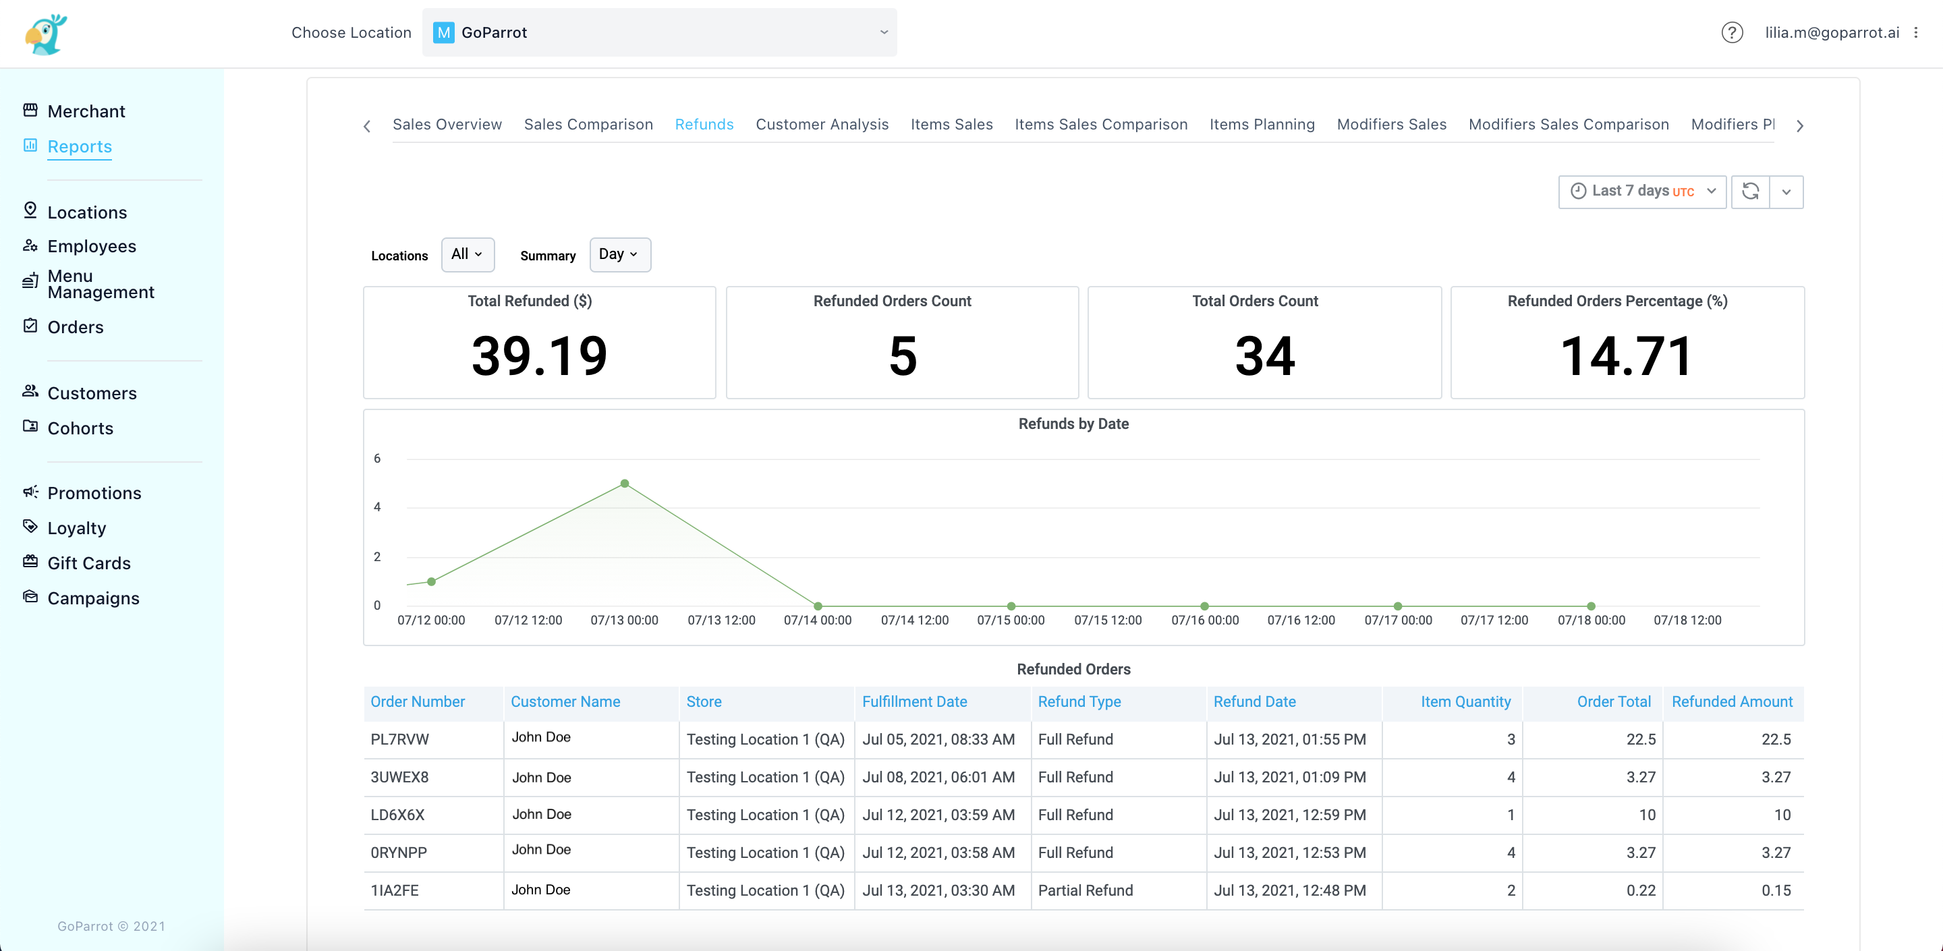Sort table by Order Number header
The image size is (1943, 951).
[x=417, y=701]
